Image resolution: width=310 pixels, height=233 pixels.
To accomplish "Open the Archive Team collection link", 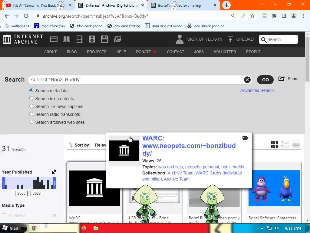I will point(176,179).
